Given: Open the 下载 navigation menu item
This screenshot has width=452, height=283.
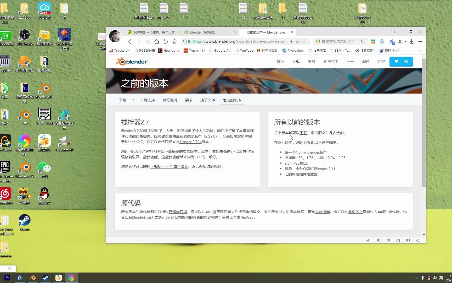Looking at the screenshot, I should click(x=296, y=62).
